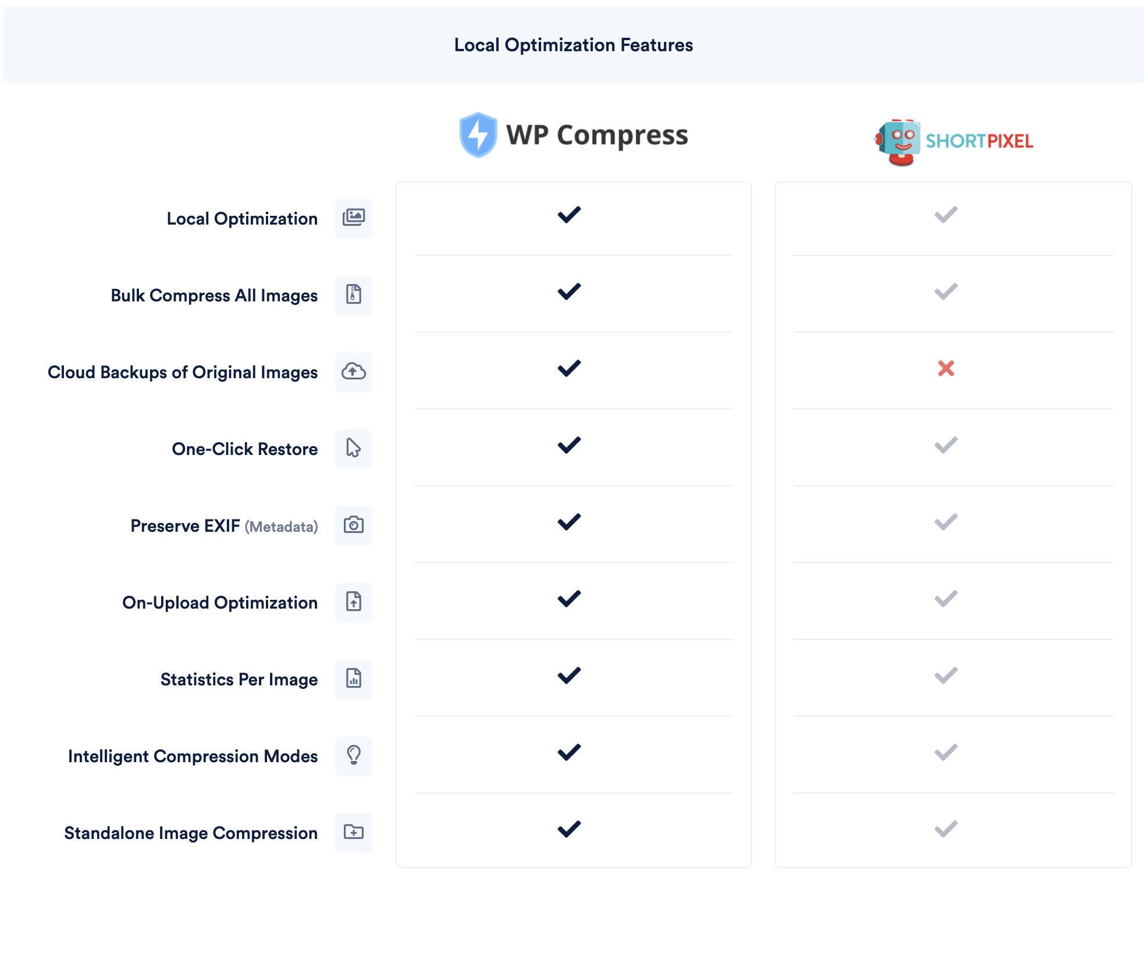Click the Intelligent Compression lightbulb icon
Viewport: 1145px width, 960px height.
(353, 756)
